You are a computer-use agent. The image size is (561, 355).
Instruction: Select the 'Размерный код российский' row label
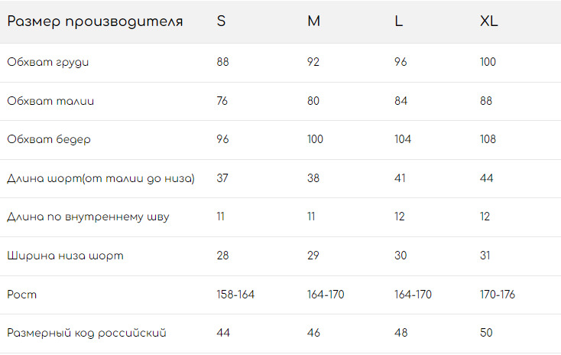coord(86,333)
